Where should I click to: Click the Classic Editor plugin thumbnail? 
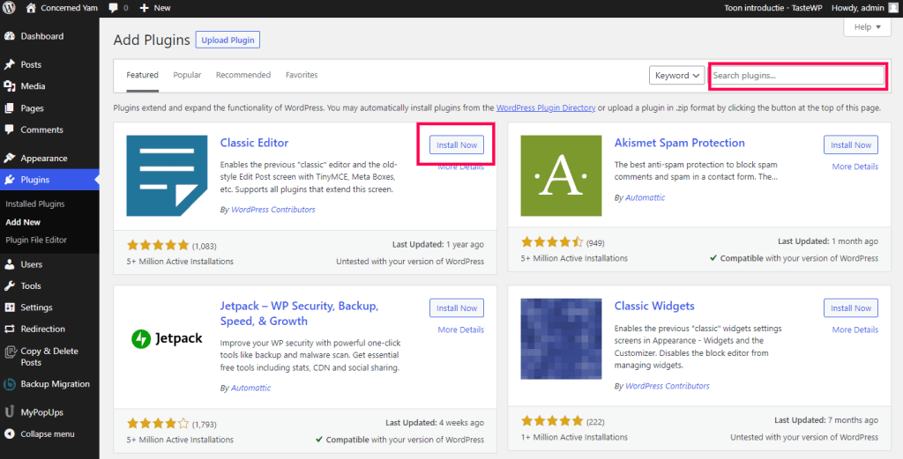(167, 176)
